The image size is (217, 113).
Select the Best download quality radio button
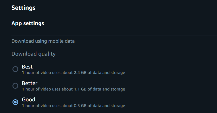tap(15, 69)
